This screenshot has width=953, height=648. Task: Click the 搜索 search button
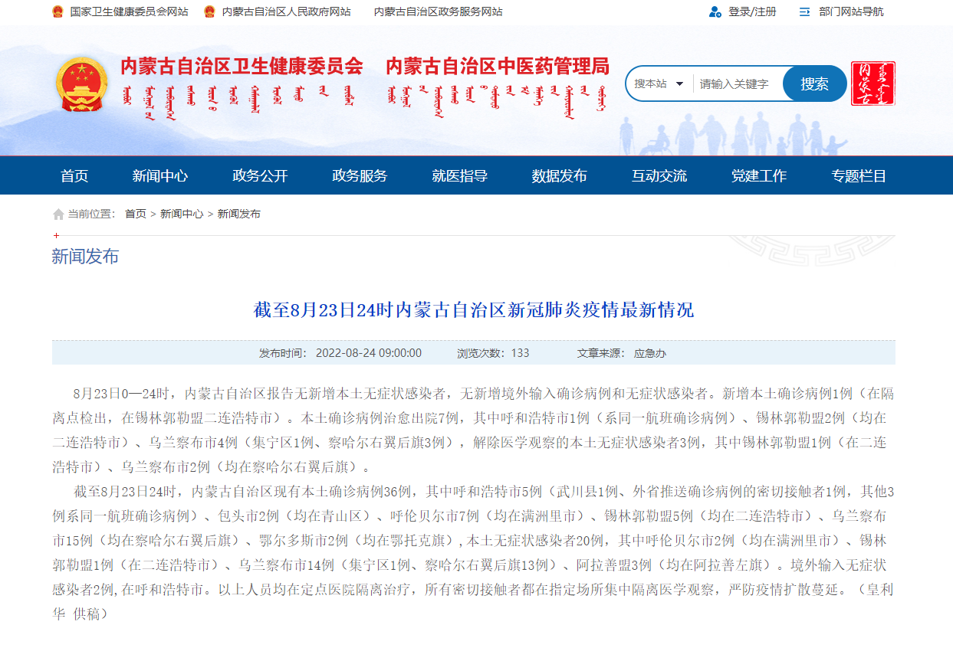[814, 83]
